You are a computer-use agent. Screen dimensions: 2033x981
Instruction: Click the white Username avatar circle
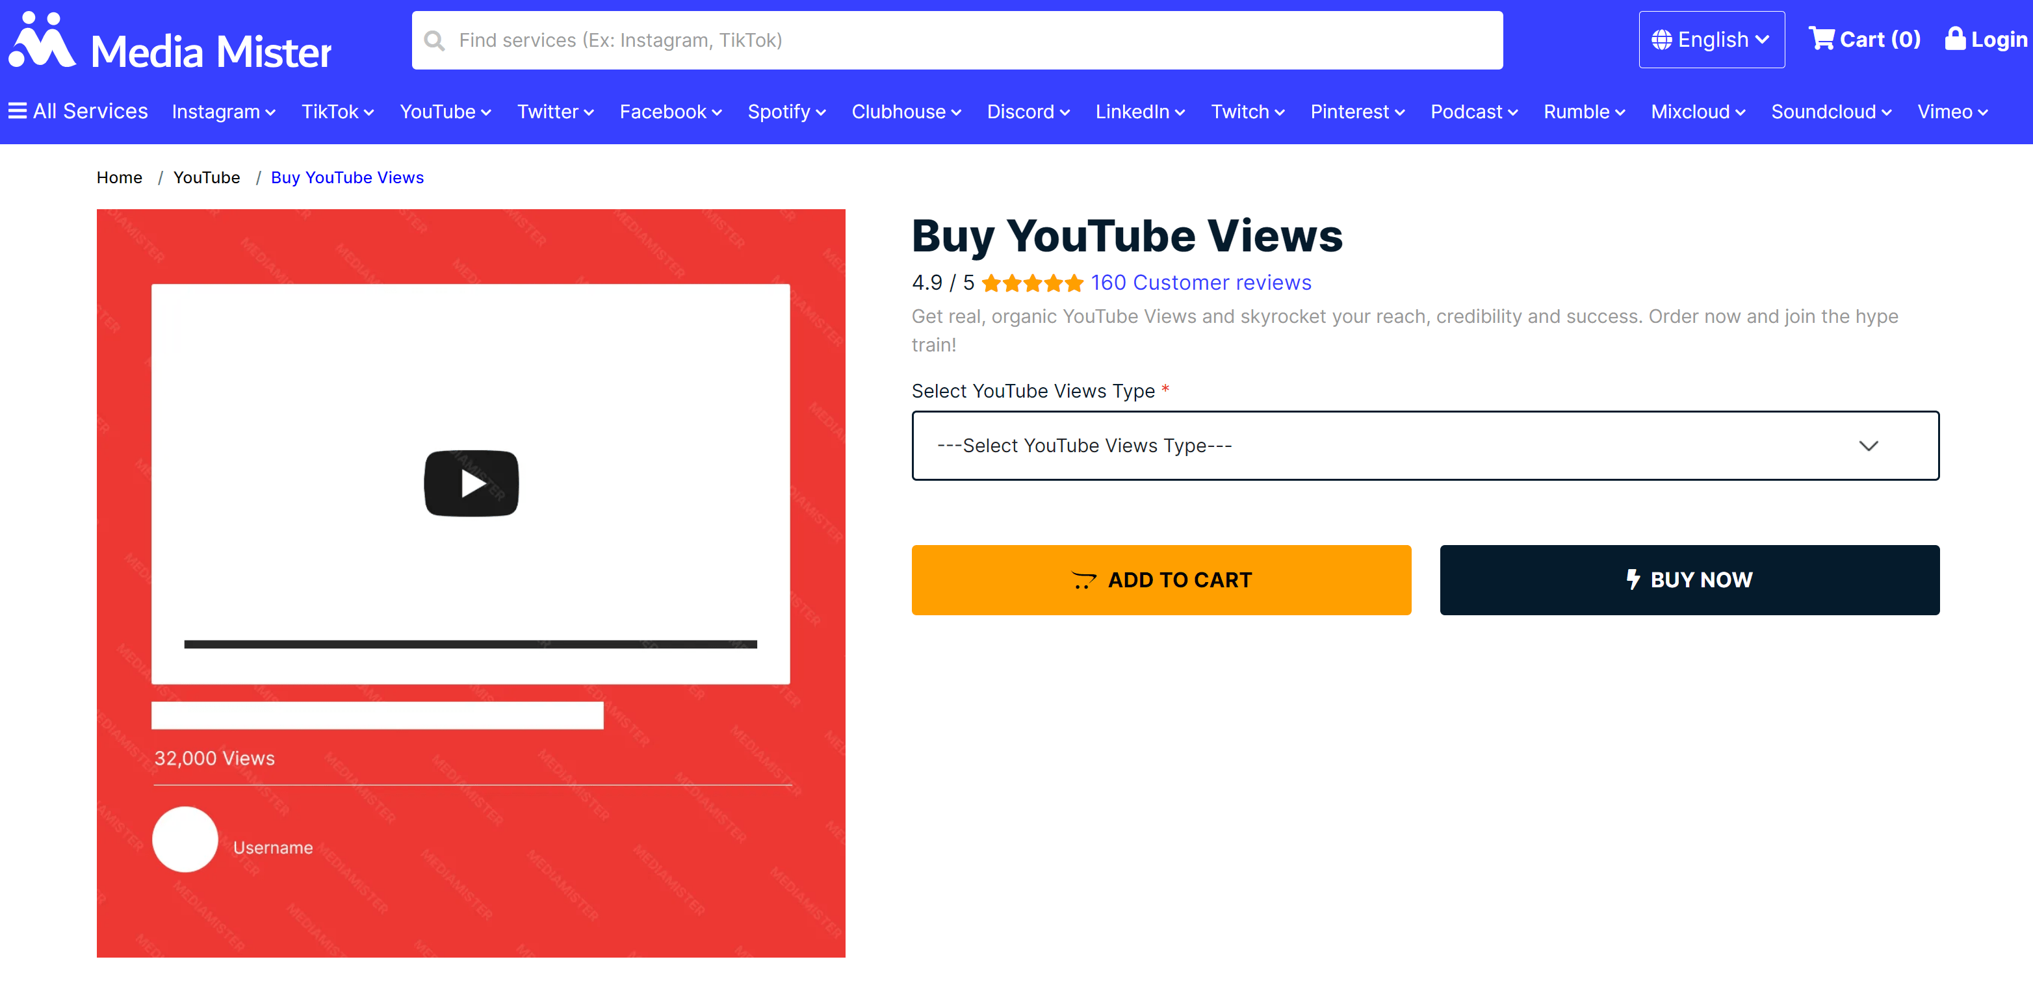pyautogui.click(x=185, y=839)
